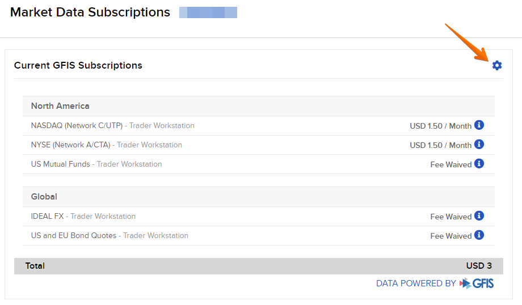522x305 pixels.
Task: View info icon for IDEAL FX
Action: click(x=479, y=216)
